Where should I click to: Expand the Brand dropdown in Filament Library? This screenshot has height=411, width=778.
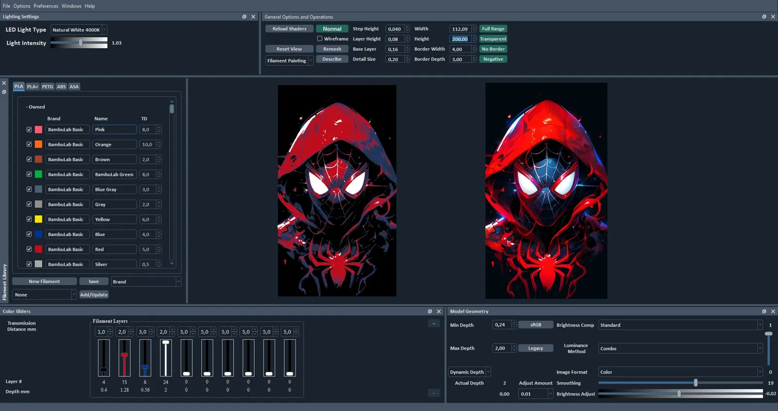[x=146, y=282]
